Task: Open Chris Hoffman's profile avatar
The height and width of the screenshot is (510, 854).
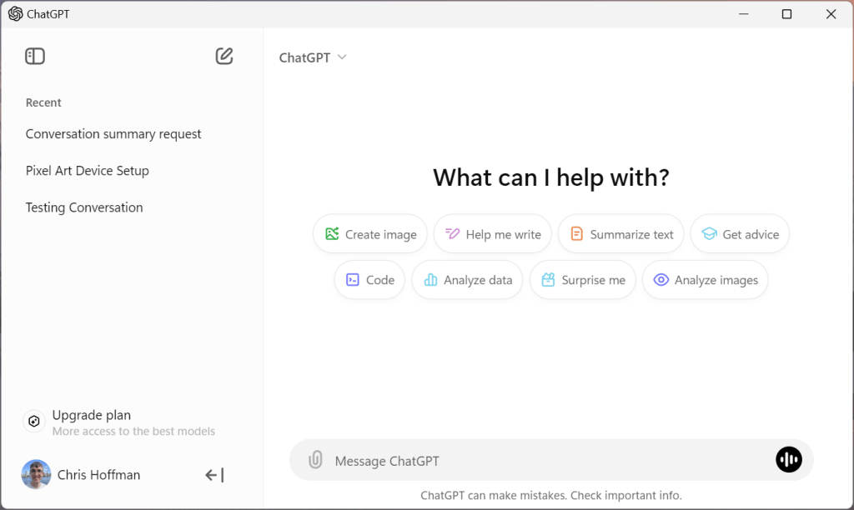Action: coord(36,475)
